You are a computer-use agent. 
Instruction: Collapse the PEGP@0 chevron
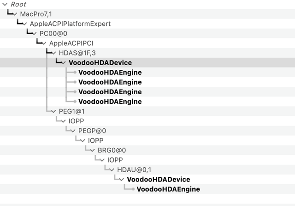coord(73,131)
